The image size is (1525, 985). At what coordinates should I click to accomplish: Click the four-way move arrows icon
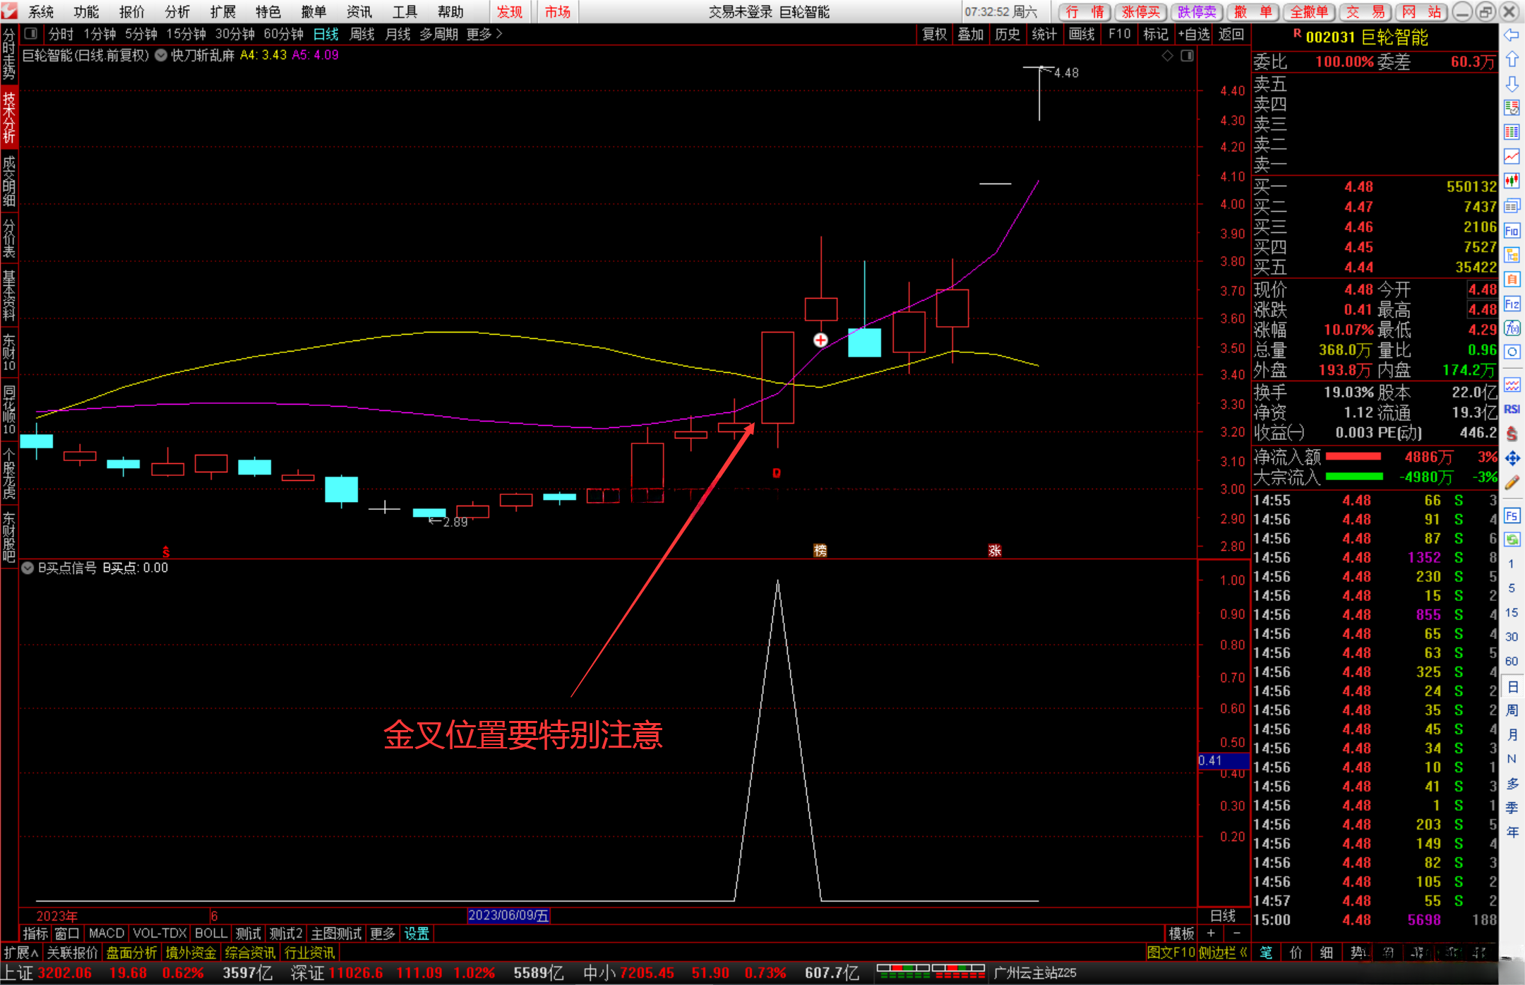point(1512,459)
